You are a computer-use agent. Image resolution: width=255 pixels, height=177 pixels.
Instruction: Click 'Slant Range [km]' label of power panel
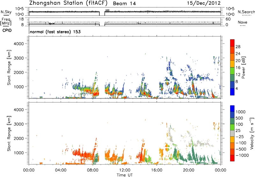click(x=9, y=67)
